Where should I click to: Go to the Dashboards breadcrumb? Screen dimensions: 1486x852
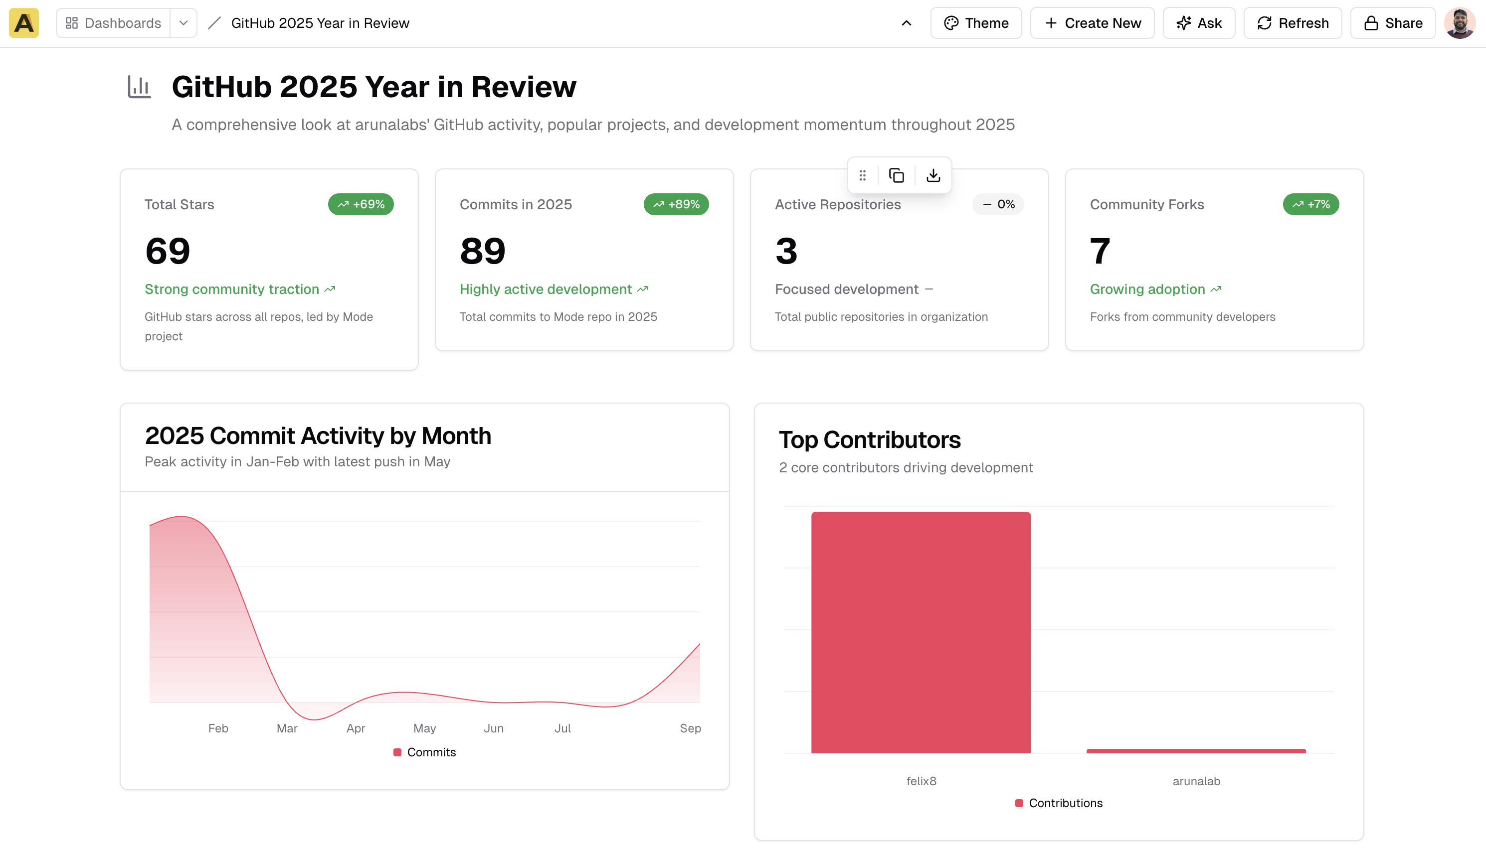click(114, 23)
